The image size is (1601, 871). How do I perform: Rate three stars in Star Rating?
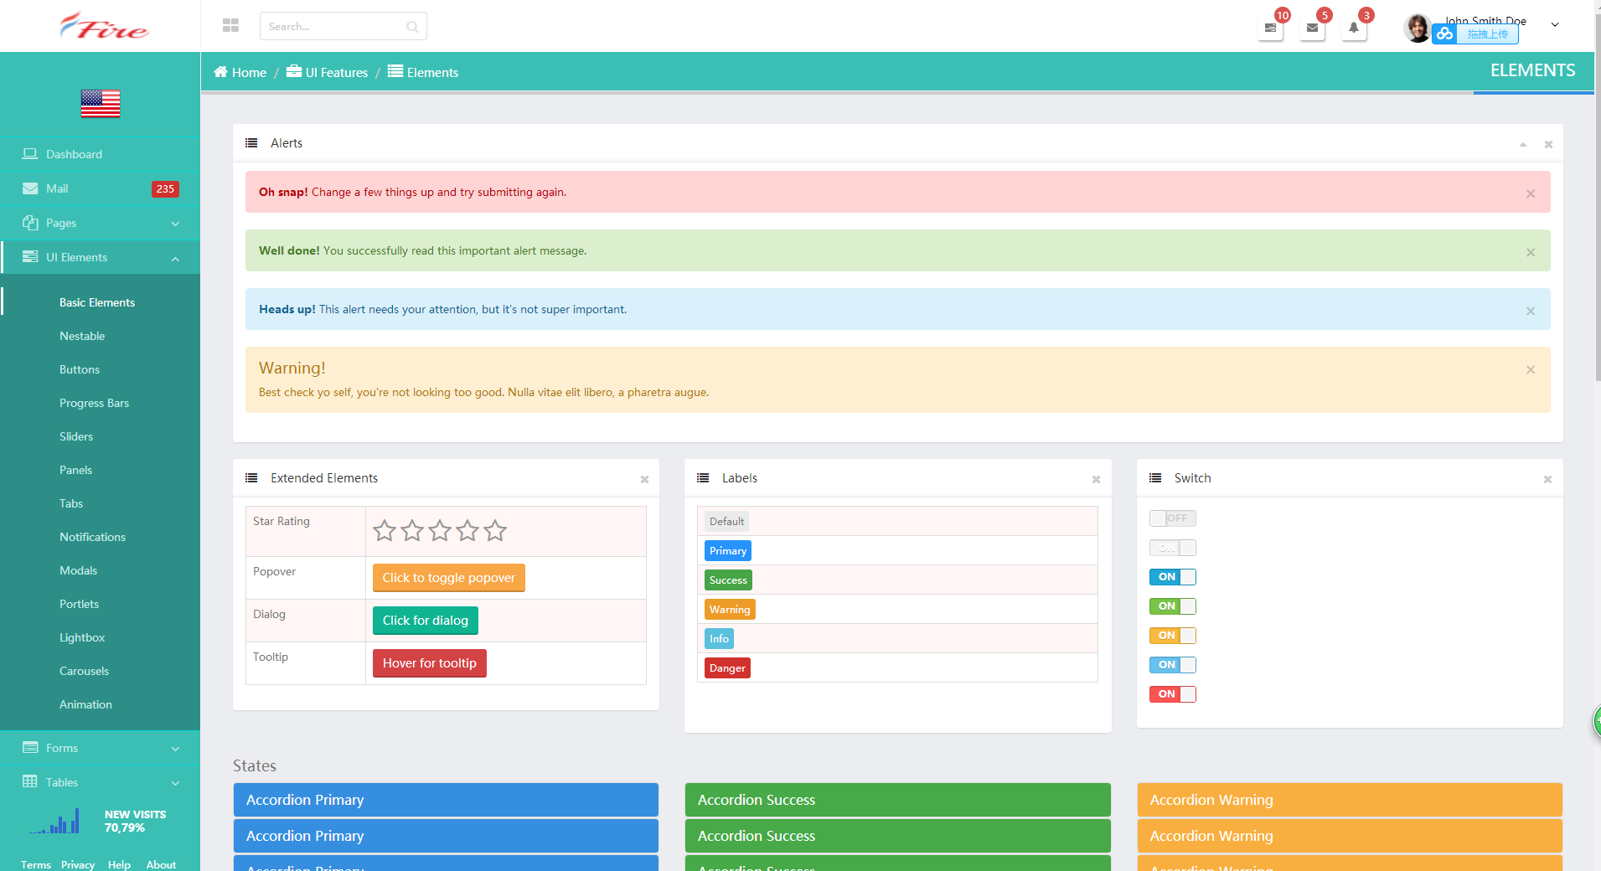(440, 530)
